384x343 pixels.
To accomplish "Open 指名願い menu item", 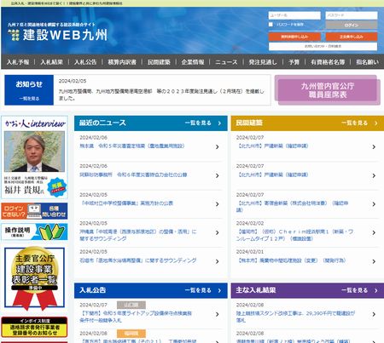I will [x=367, y=62].
